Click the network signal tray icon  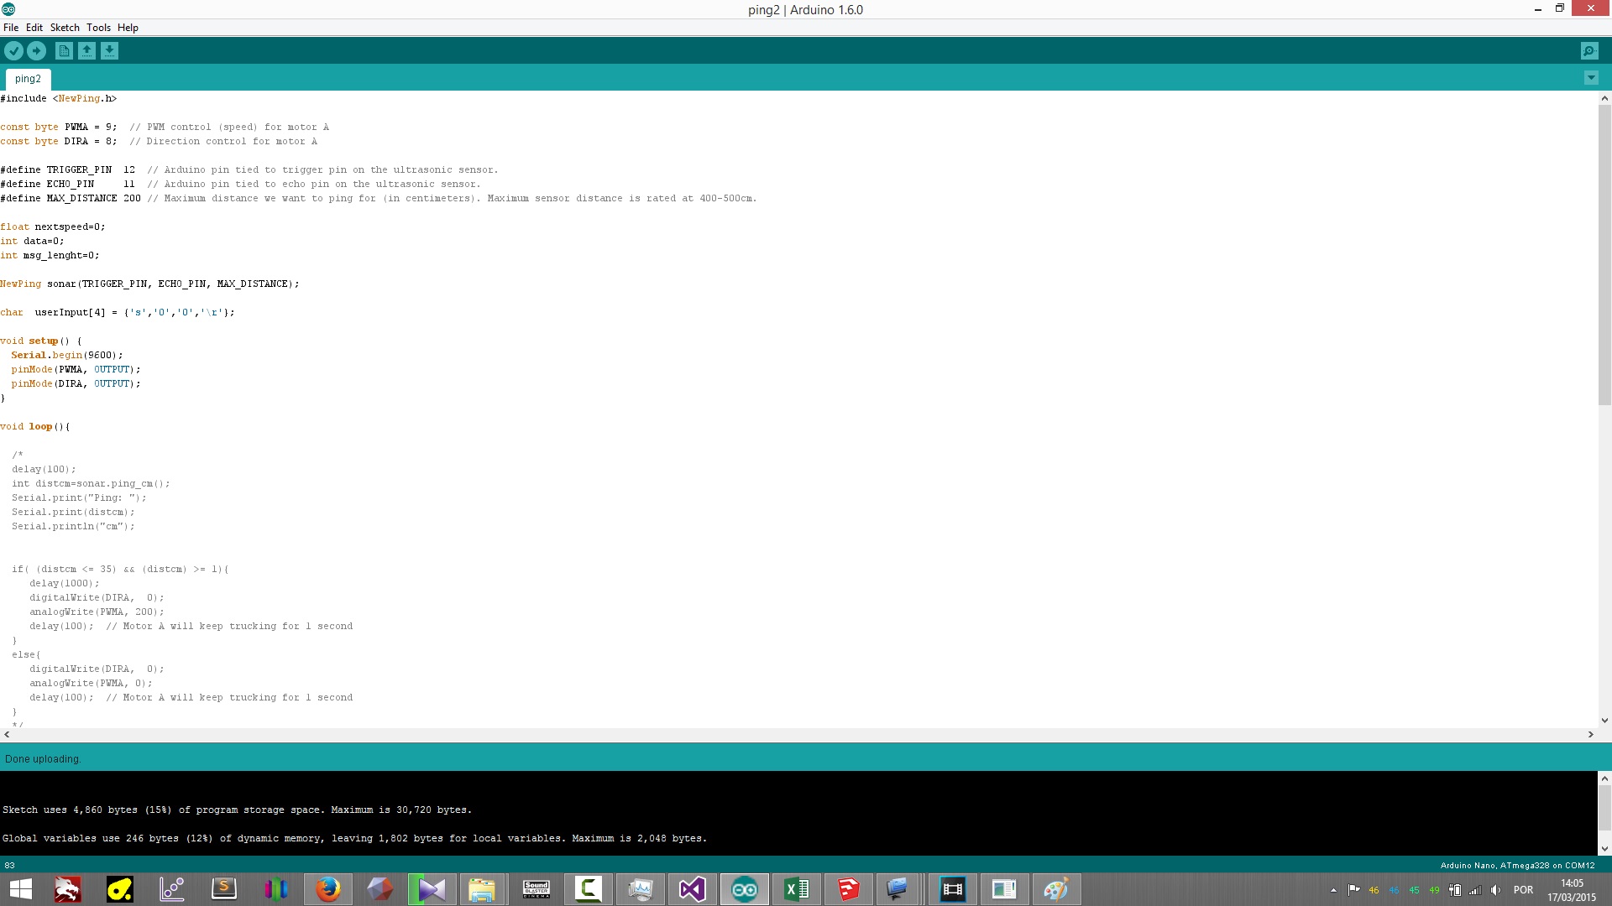(x=1475, y=890)
